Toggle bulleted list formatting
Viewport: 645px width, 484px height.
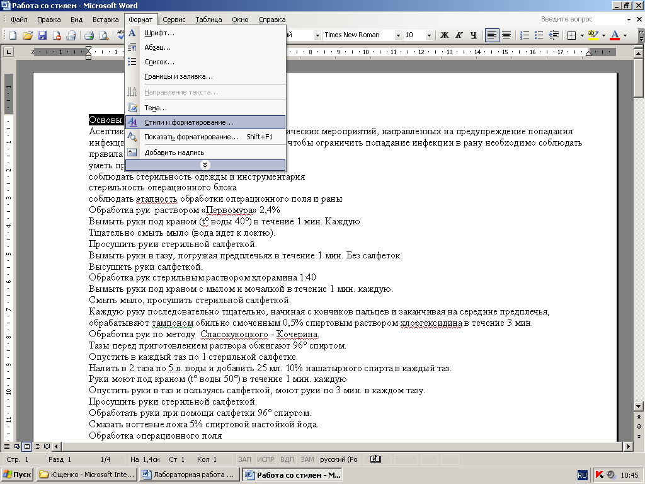click(x=539, y=35)
